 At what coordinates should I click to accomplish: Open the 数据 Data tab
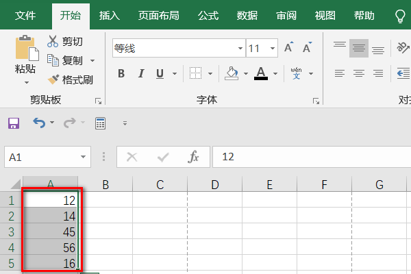247,16
